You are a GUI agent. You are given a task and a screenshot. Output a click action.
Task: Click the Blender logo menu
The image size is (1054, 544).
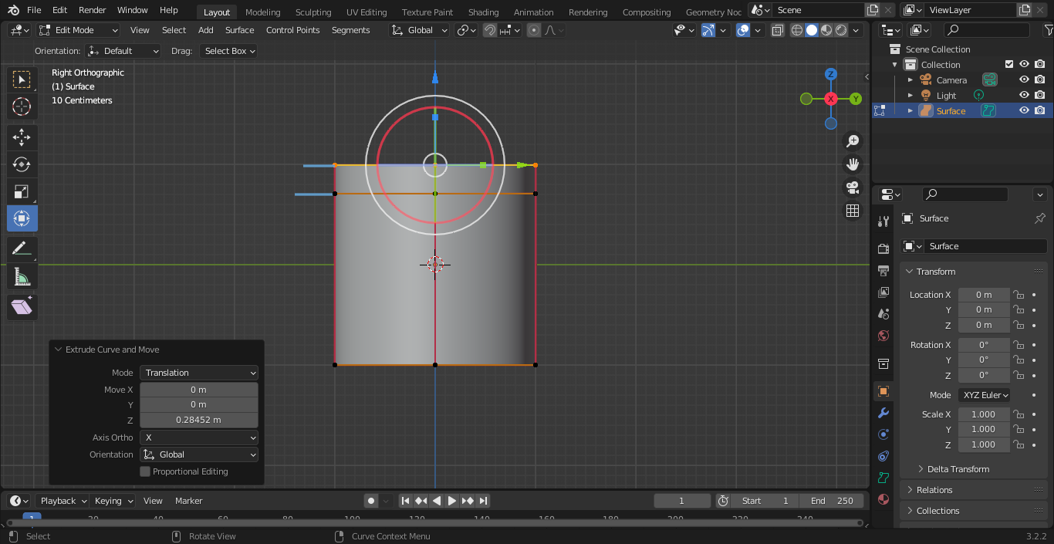[x=13, y=10]
